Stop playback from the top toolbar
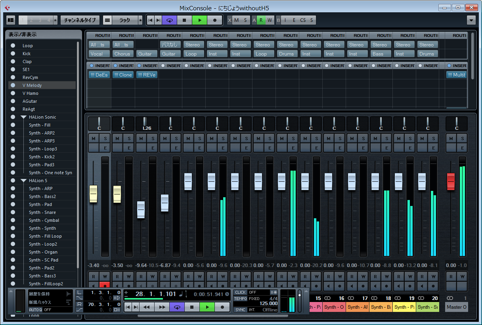482x325 pixels. tap(185, 20)
